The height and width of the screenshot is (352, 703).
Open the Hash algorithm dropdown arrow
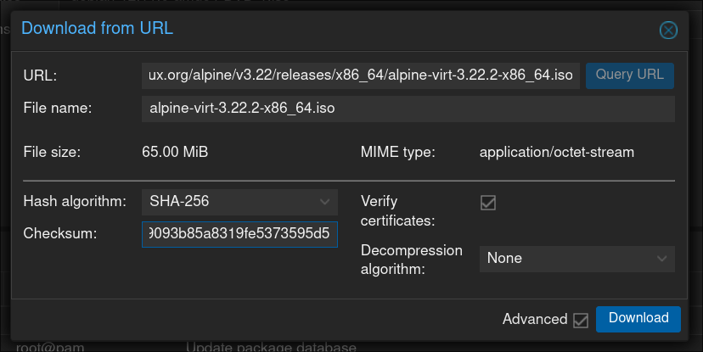[324, 202]
